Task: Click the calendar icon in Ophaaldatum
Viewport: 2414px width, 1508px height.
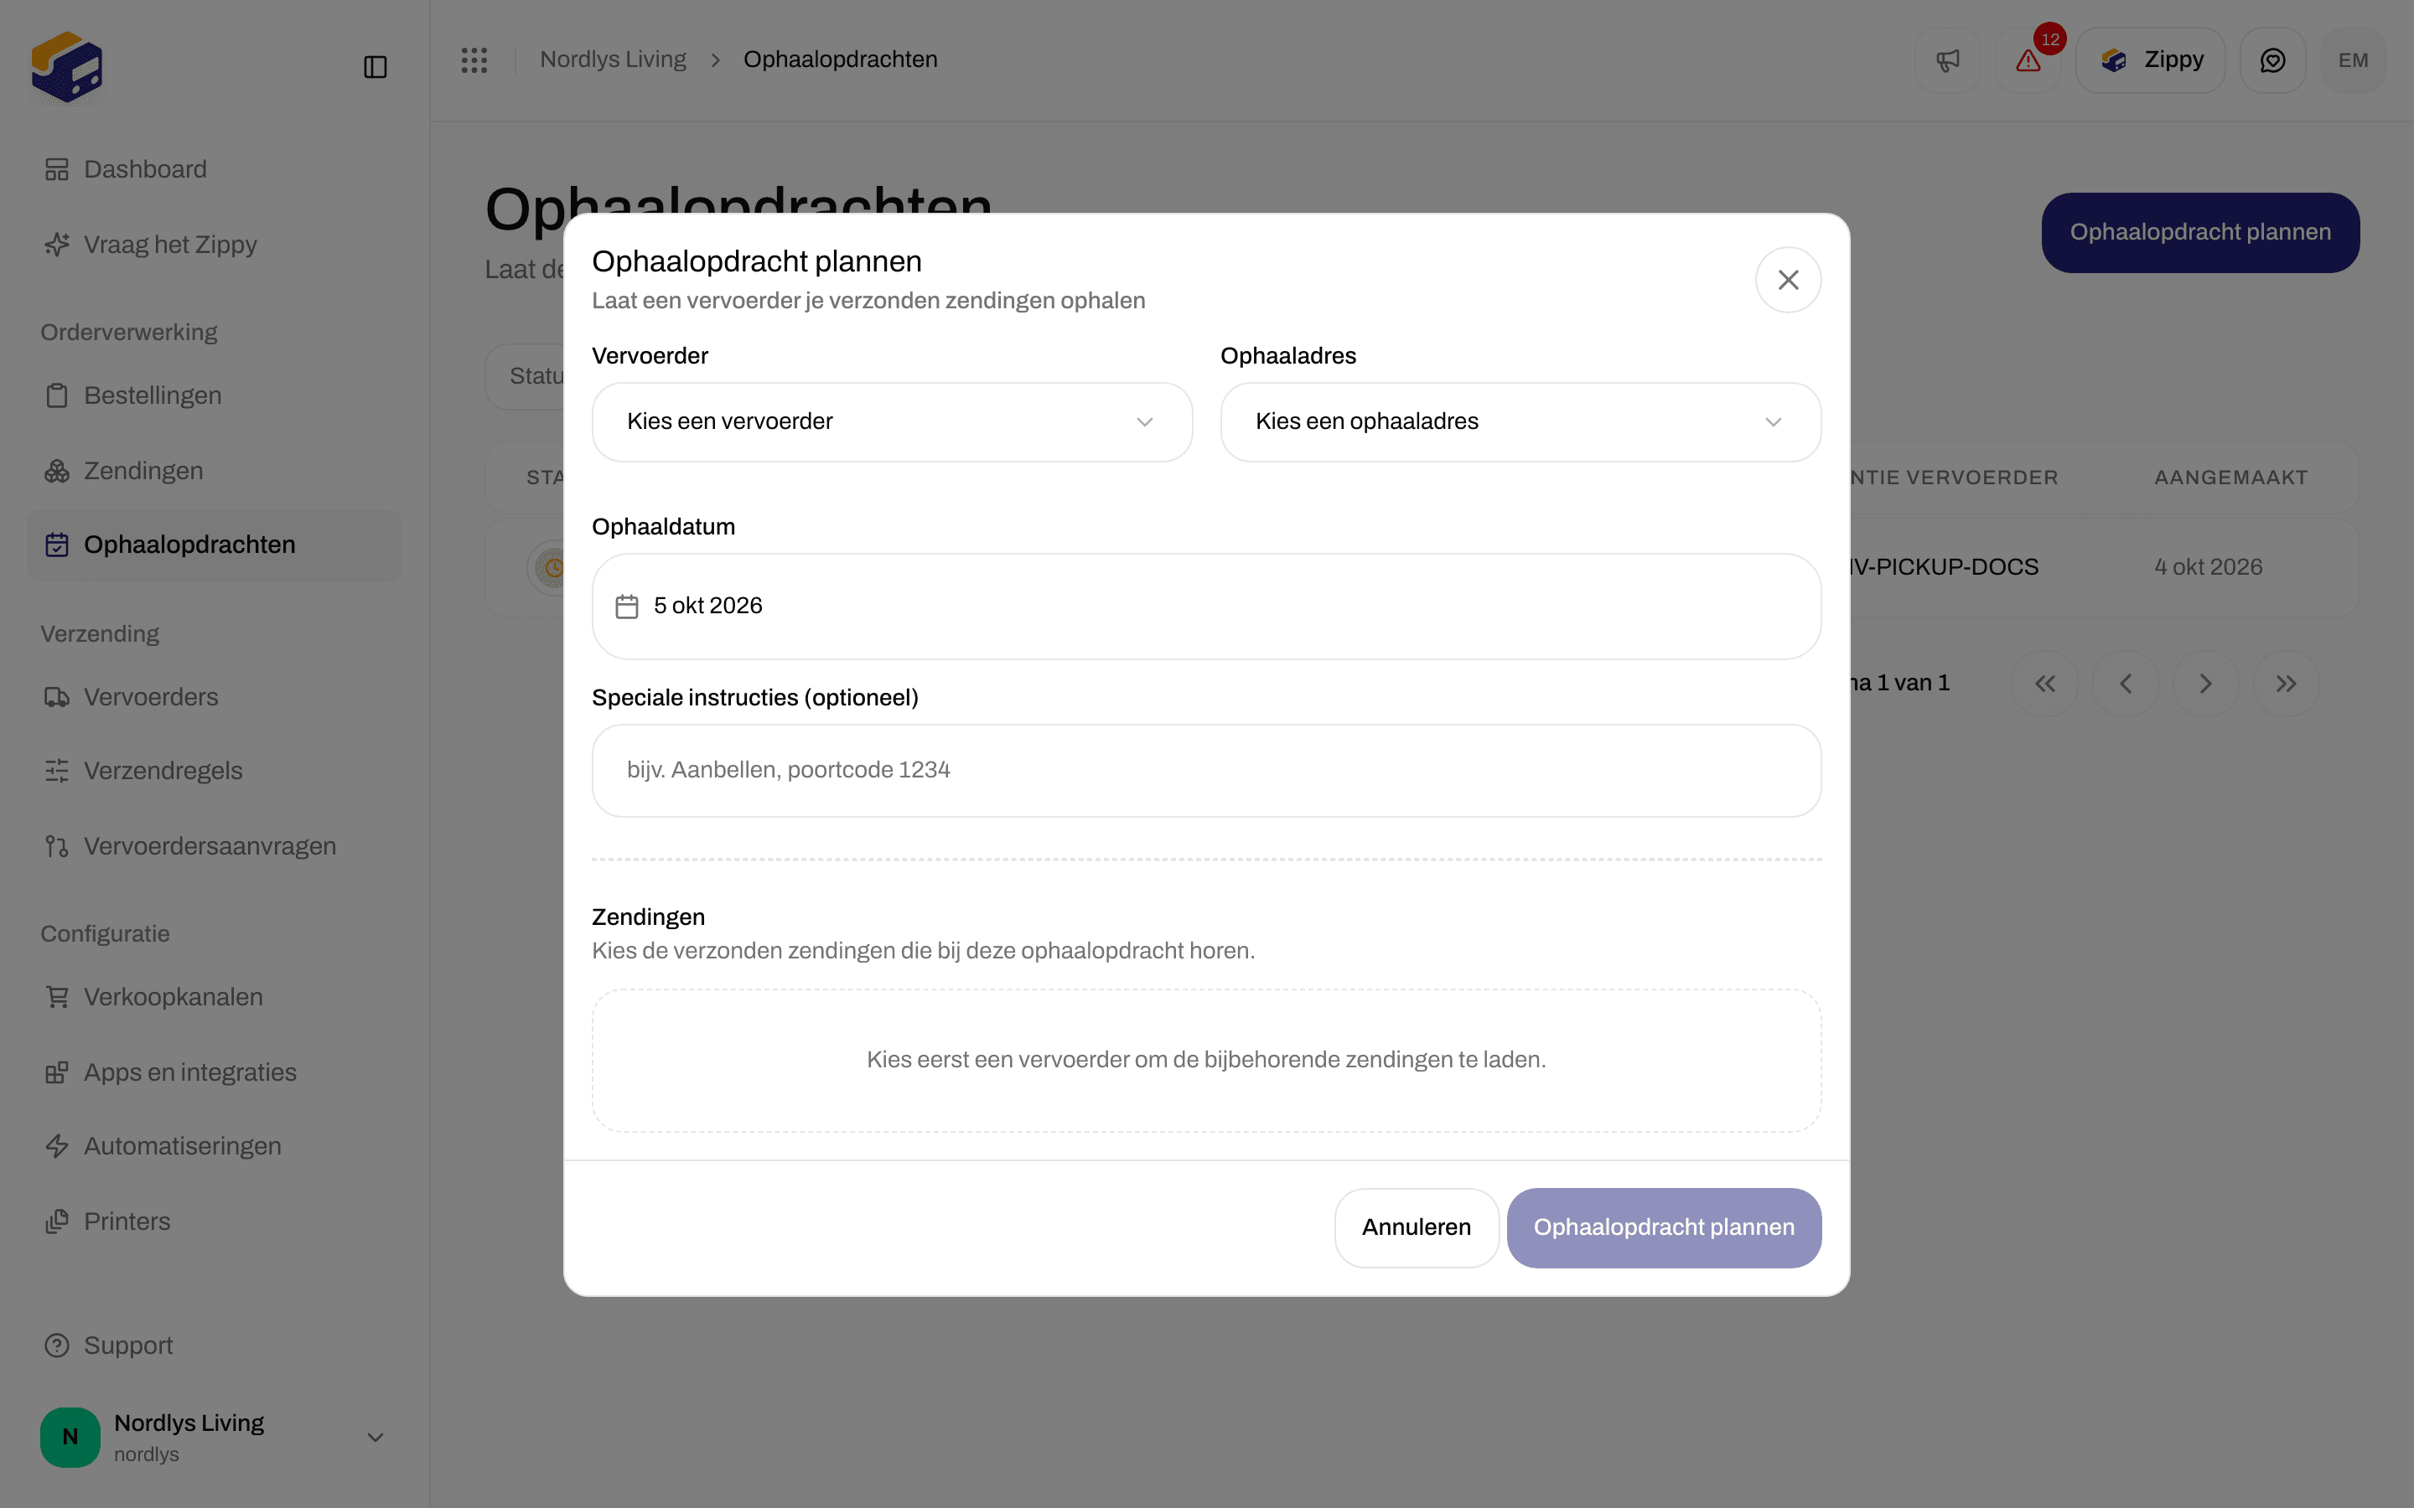Action: click(626, 607)
